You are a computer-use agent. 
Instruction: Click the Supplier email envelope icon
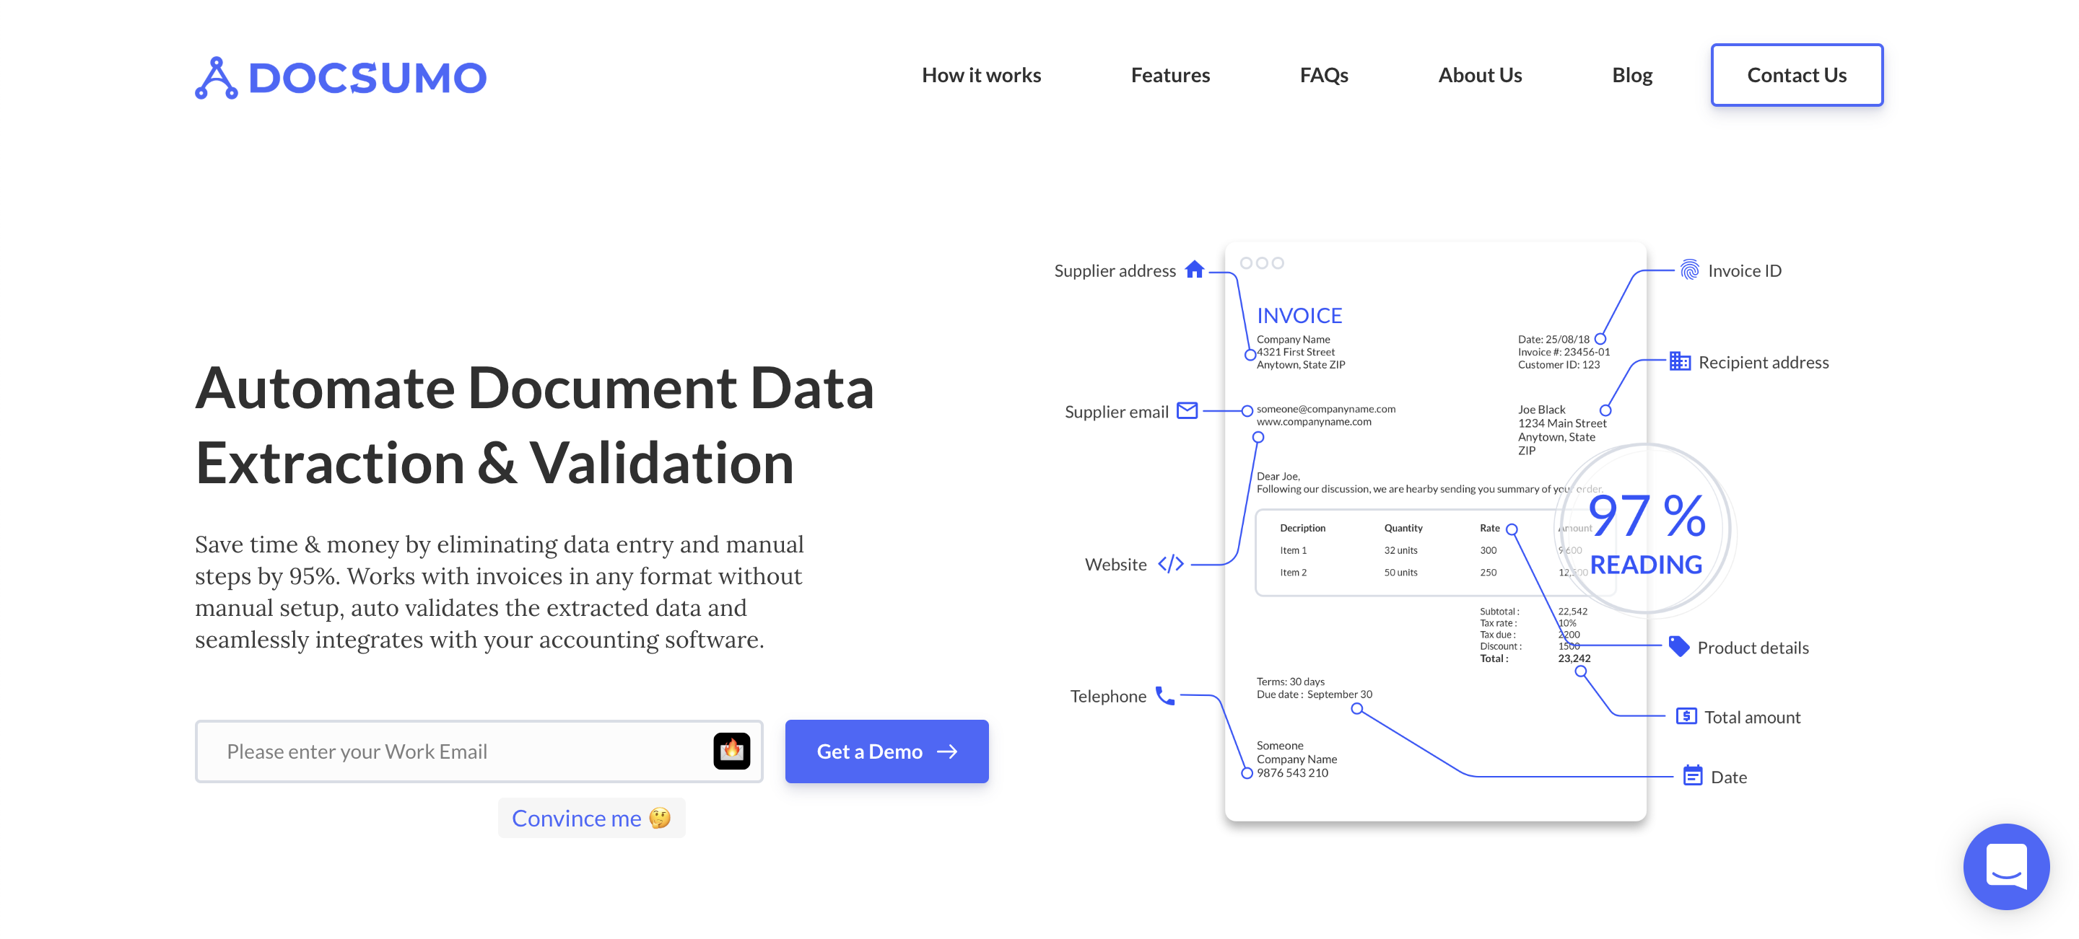point(1186,411)
